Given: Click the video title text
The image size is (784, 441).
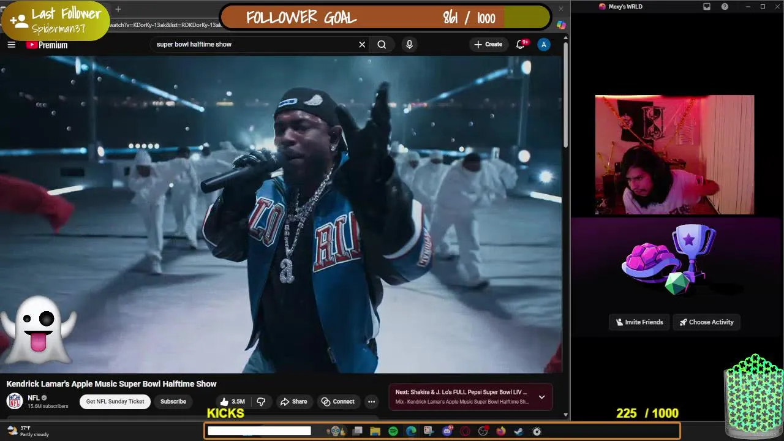Looking at the screenshot, I should click(111, 384).
